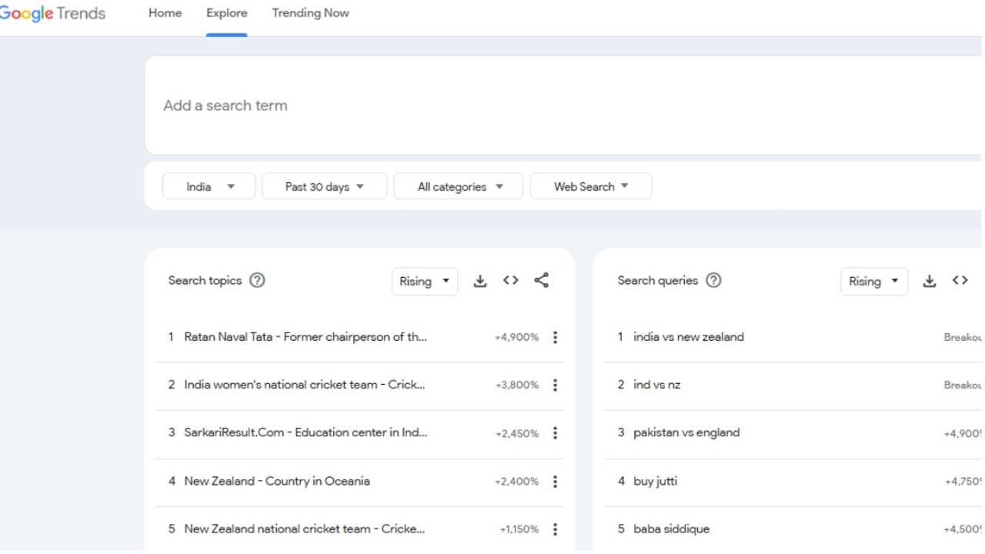
Task: Change Rising filter in Search queries
Action: [x=874, y=282]
